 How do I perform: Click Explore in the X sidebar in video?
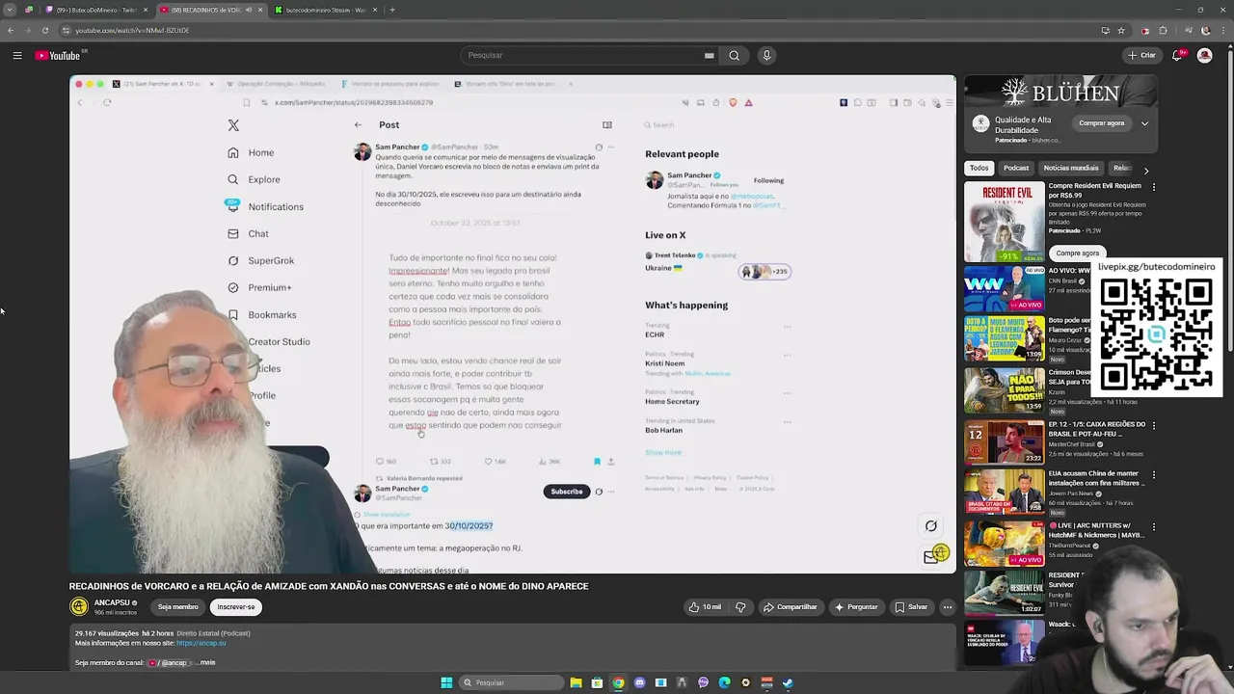coord(254,179)
